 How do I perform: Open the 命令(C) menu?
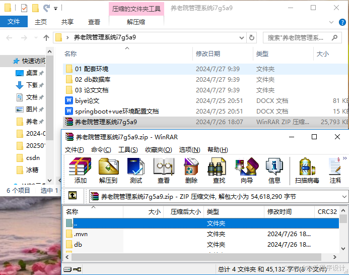[x=101, y=150]
